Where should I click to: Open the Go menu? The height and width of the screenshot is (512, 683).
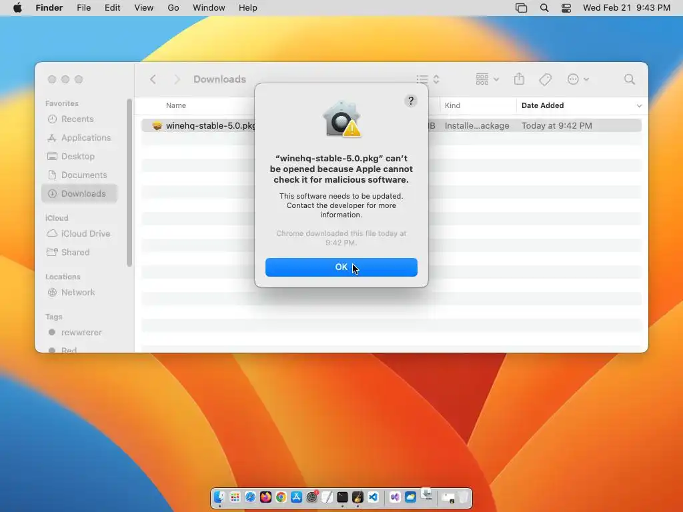(x=173, y=8)
